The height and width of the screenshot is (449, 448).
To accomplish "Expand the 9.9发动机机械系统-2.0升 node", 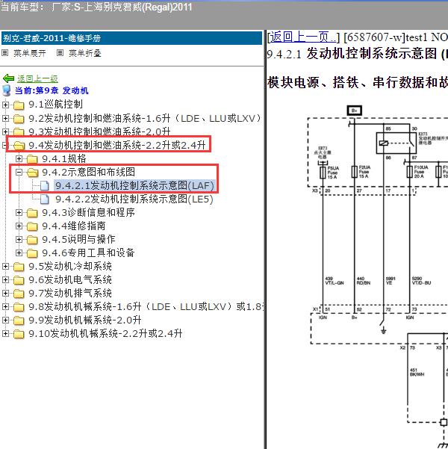I will coord(5,321).
